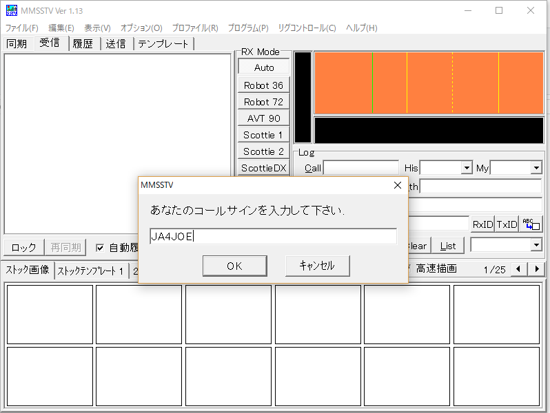Click the List button in Log panel
The height and width of the screenshot is (413, 550).
coord(448,246)
